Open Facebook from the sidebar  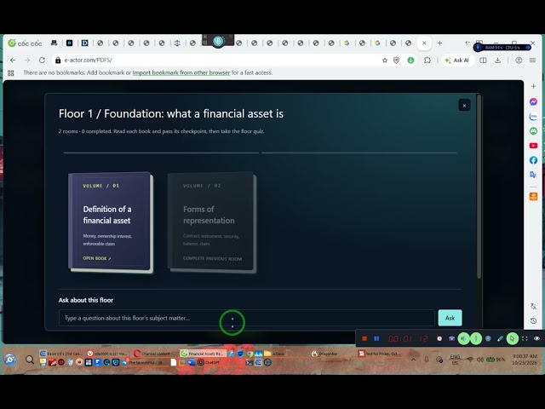(534, 160)
